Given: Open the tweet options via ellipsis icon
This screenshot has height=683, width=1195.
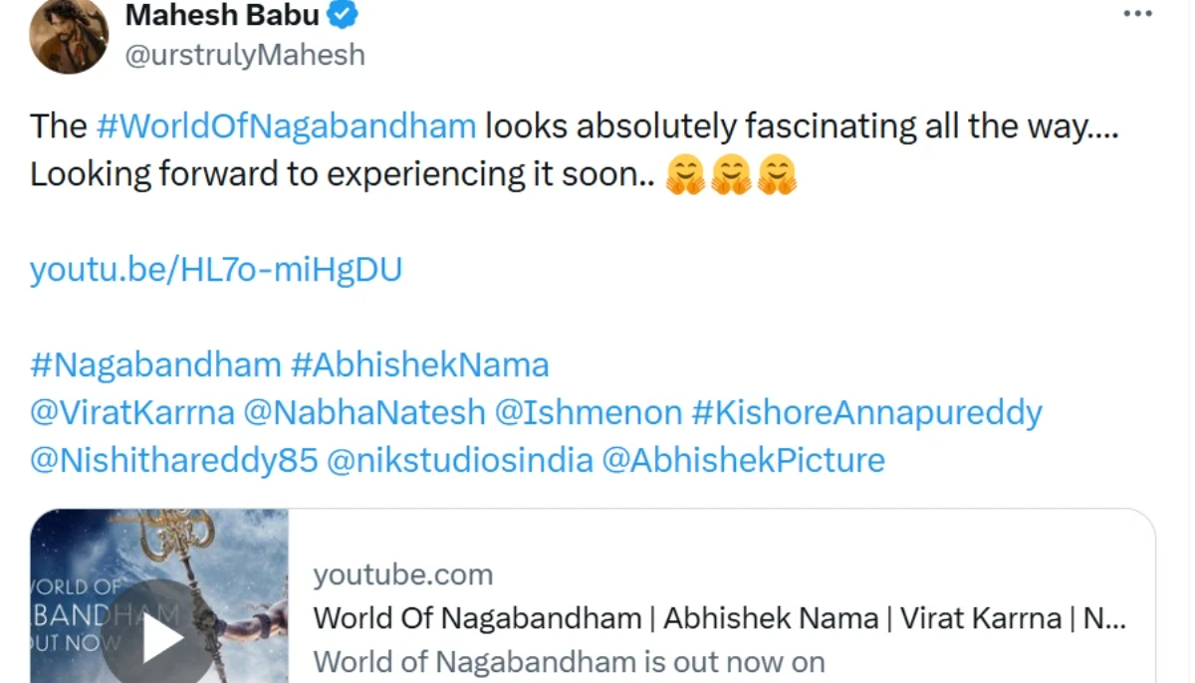Looking at the screenshot, I should pyautogui.click(x=1137, y=12).
